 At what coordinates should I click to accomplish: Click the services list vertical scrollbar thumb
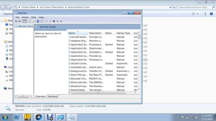(x=139, y=37)
